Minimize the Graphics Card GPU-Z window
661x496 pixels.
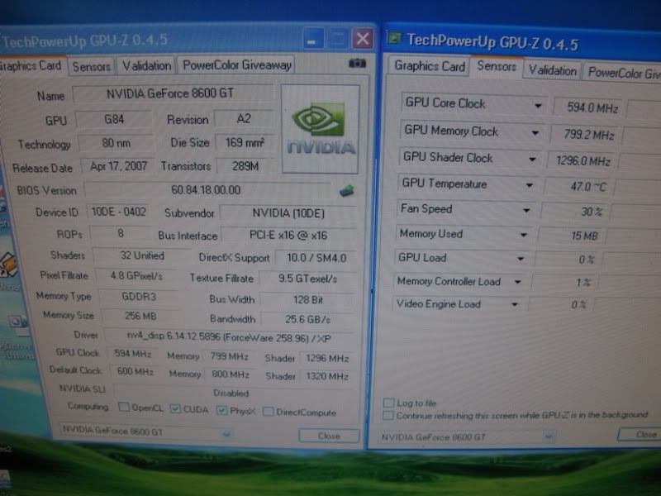pyautogui.click(x=313, y=39)
